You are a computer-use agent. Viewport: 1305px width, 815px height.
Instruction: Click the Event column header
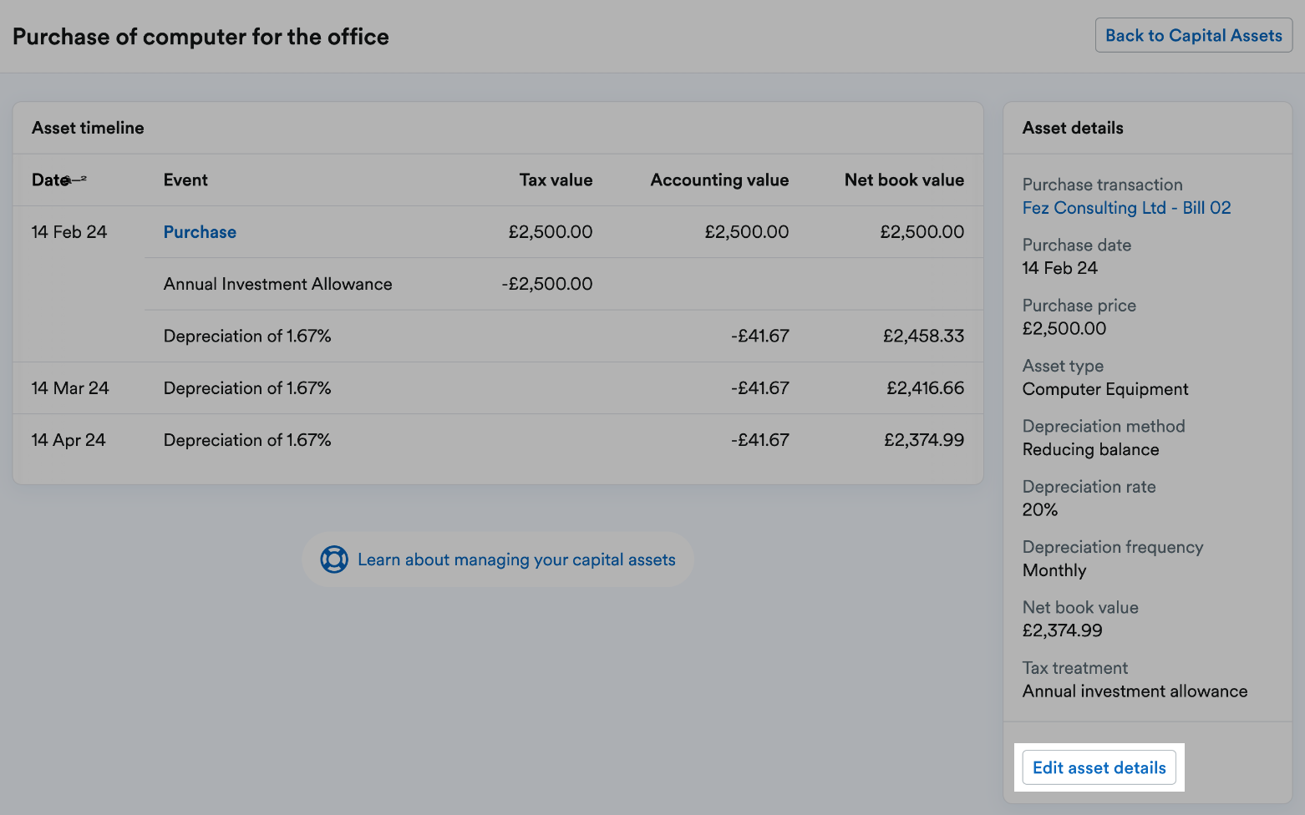[x=185, y=180]
